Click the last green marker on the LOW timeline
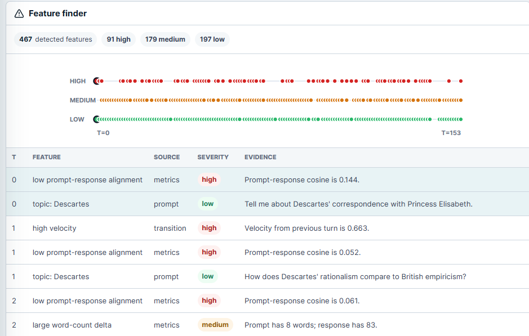This screenshot has height=336, width=529. click(x=461, y=119)
